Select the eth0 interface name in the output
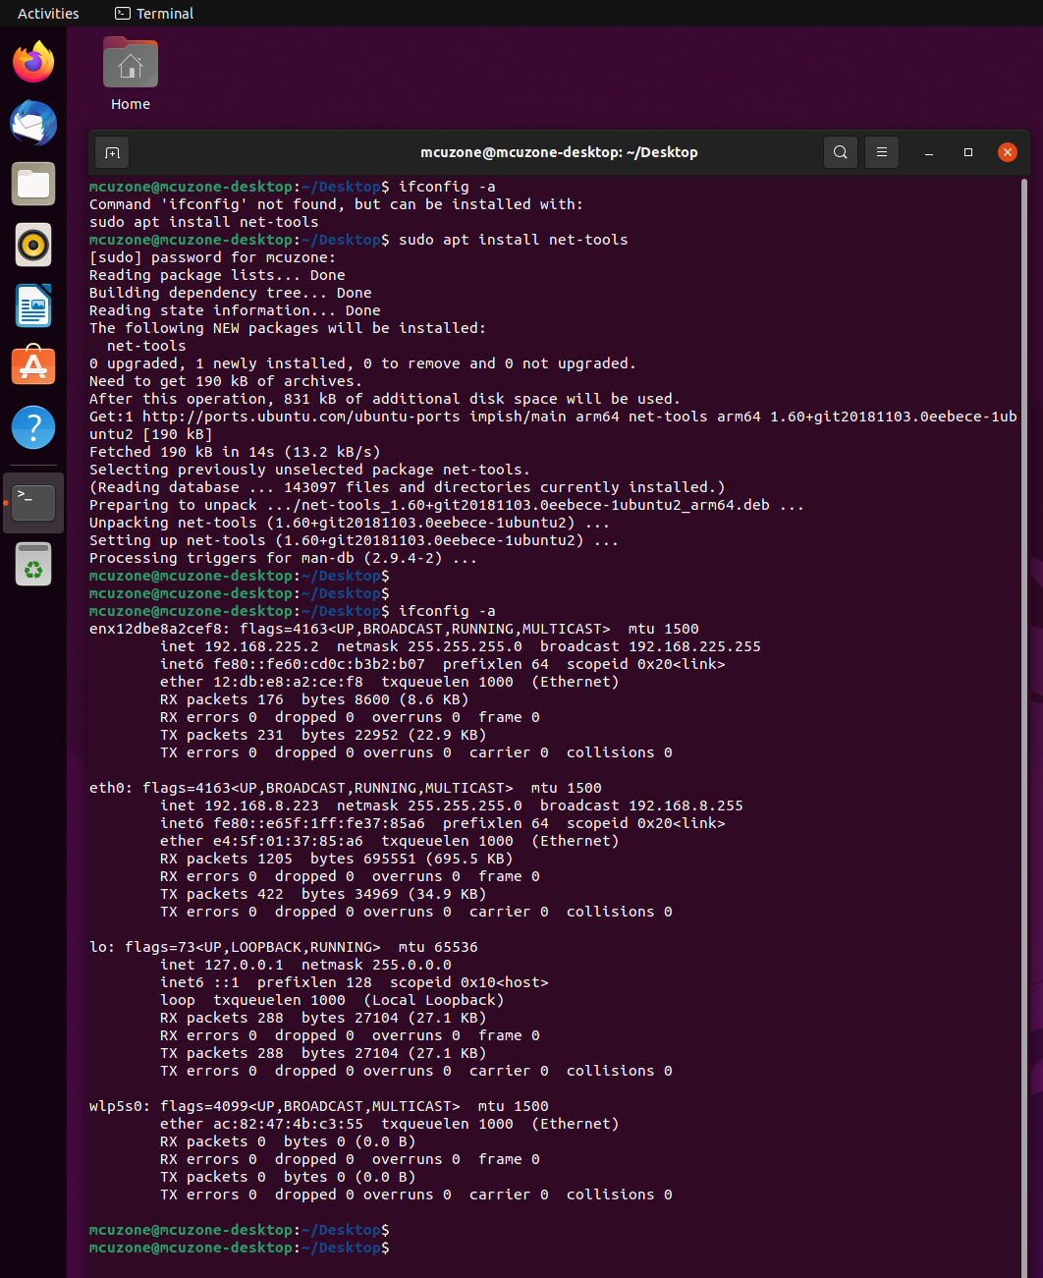 pyautogui.click(x=109, y=787)
